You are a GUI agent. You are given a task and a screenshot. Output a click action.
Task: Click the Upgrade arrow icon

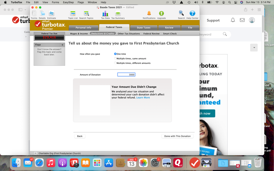pyautogui.click(x=161, y=13)
